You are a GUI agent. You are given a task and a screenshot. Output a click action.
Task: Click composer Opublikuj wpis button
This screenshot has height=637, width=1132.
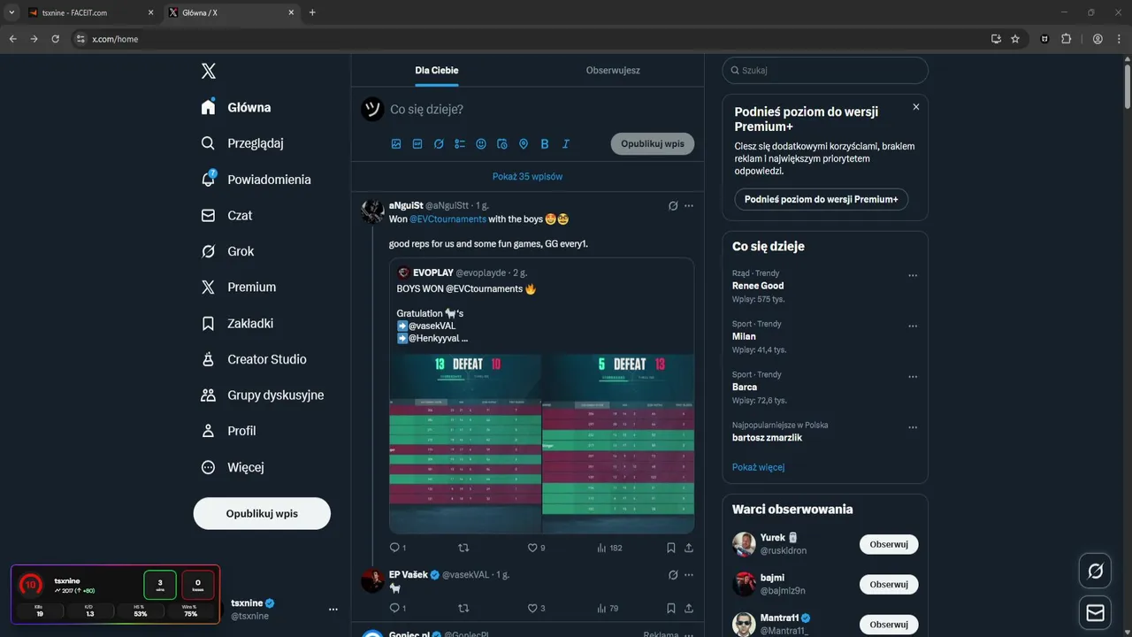(x=653, y=143)
